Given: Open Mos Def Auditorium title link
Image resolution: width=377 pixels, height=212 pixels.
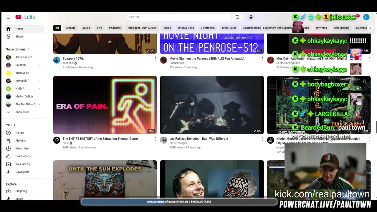Looking at the screenshot, I should pos(312,59).
